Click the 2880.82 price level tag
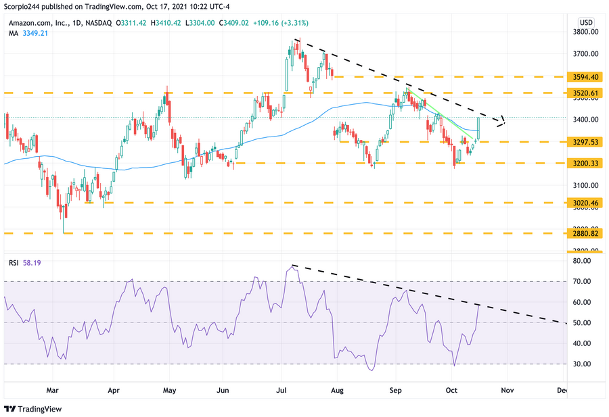 pyautogui.click(x=585, y=234)
